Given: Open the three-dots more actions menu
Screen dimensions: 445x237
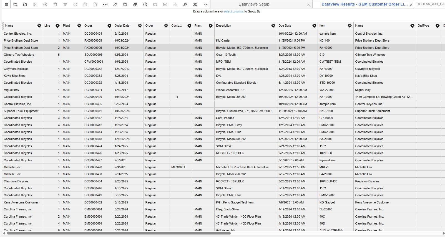Looking at the screenshot, I should [x=105, y=4].
